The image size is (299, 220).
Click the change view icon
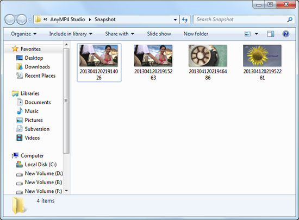pos(247,34)
